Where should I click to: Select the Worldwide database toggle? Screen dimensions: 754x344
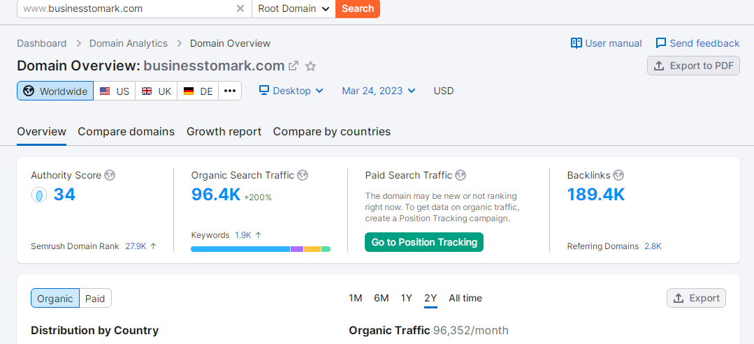55,91
